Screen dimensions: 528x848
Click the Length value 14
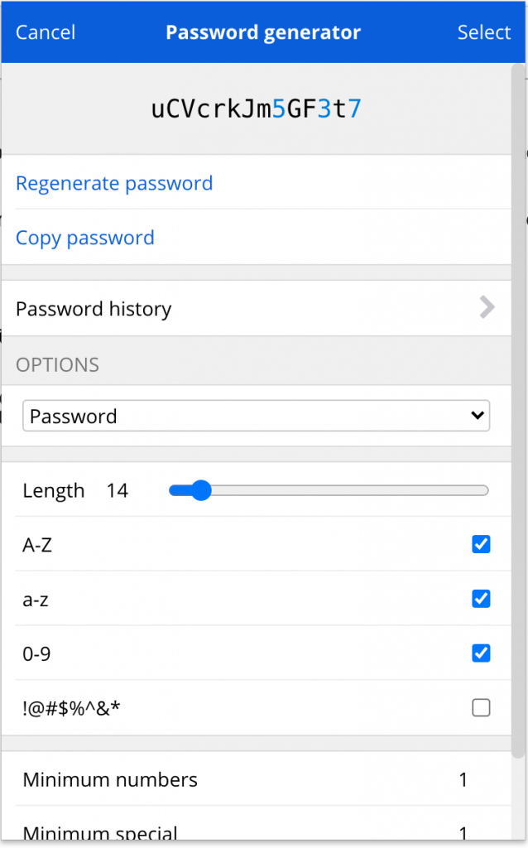click(118, 491)
